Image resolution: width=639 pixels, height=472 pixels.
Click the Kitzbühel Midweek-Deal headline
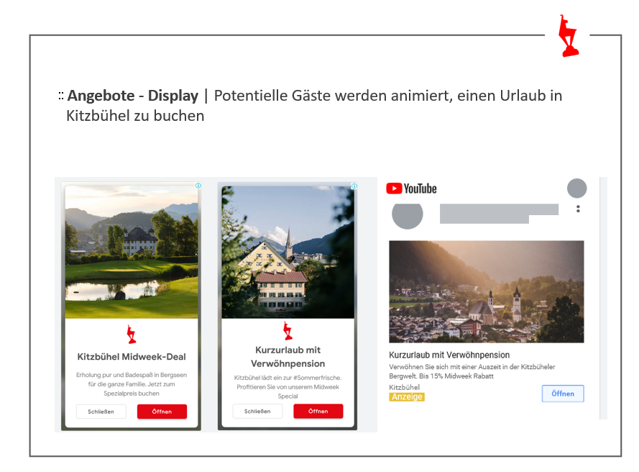[x=132, y=357]
